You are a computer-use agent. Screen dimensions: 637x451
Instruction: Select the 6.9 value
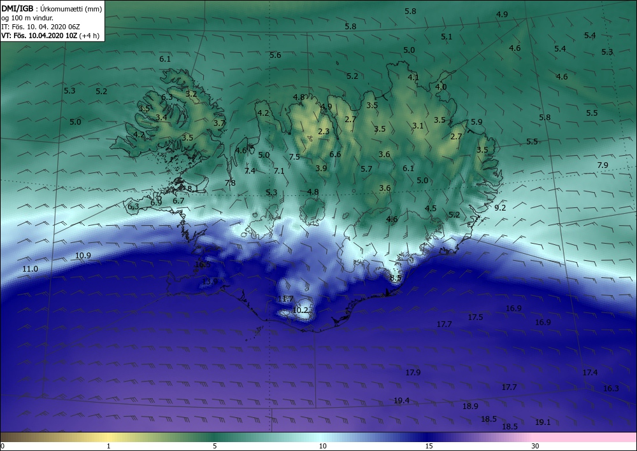pyautogui.click(x=157, y=202)
